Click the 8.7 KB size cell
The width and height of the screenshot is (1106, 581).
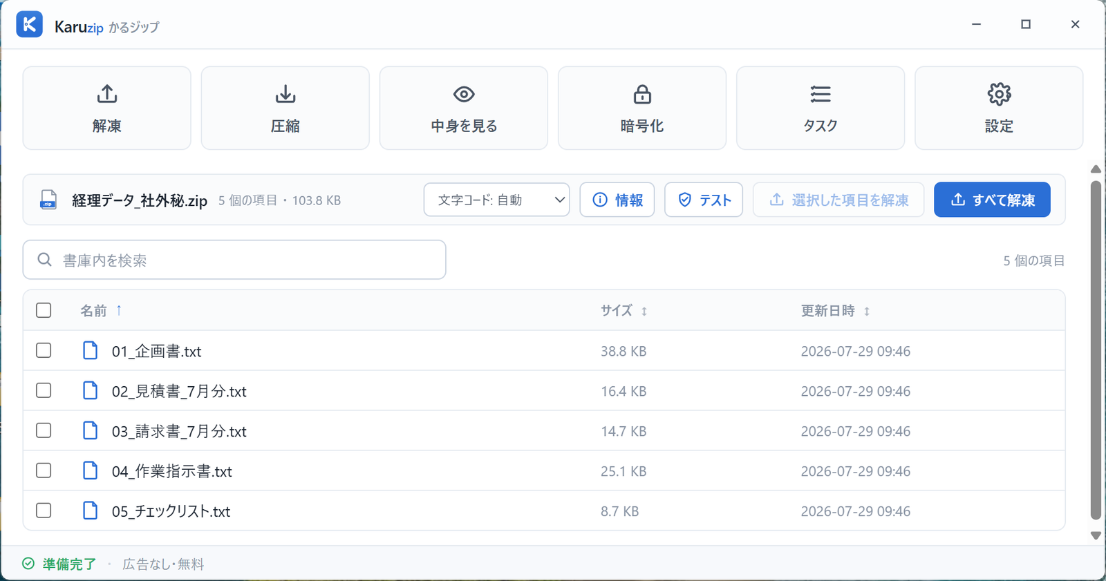click(619, 511)
